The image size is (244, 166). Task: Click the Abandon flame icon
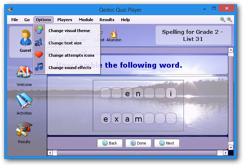114,34
